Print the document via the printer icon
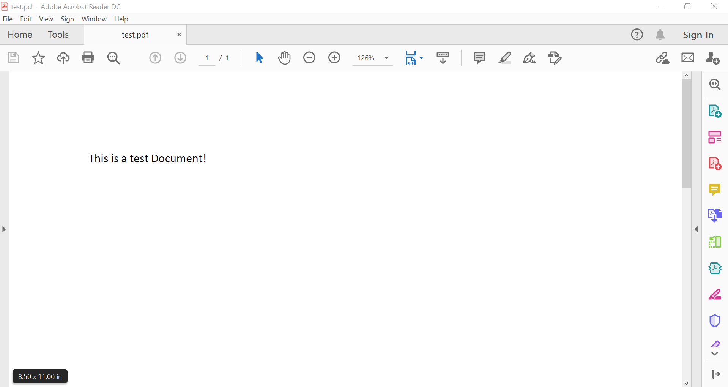This screenshot has width=728, height=387. click(x=88, y=58)
